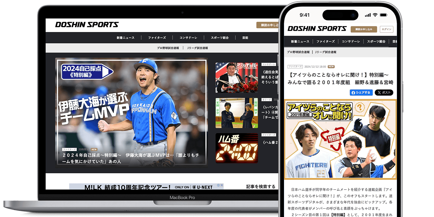Close the U-NEXT banner ad with the X icon

222,186
